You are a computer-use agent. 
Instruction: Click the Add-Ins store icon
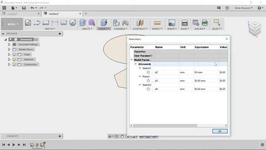click(204, 22)
